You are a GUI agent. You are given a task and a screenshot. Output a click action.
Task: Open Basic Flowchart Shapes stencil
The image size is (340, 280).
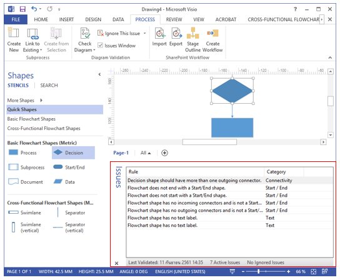click(x=31, y=119)
